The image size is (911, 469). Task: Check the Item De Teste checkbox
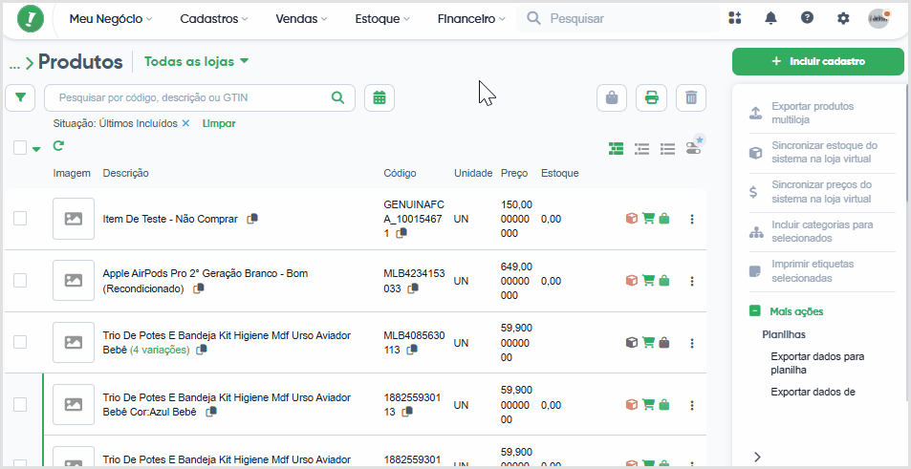(x=20, y=219)
